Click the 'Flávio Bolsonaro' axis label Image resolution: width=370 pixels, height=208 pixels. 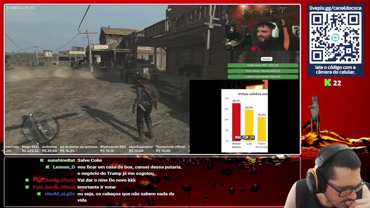pyautogui.click(x=262, y=145)
